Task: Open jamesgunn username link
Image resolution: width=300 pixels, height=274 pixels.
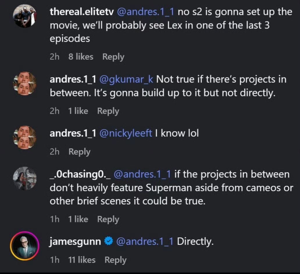Action: [75, 242]
